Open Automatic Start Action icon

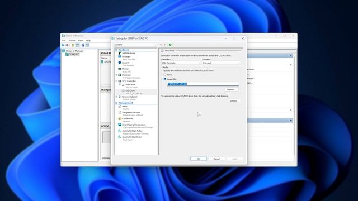click(x=120, y=131)
